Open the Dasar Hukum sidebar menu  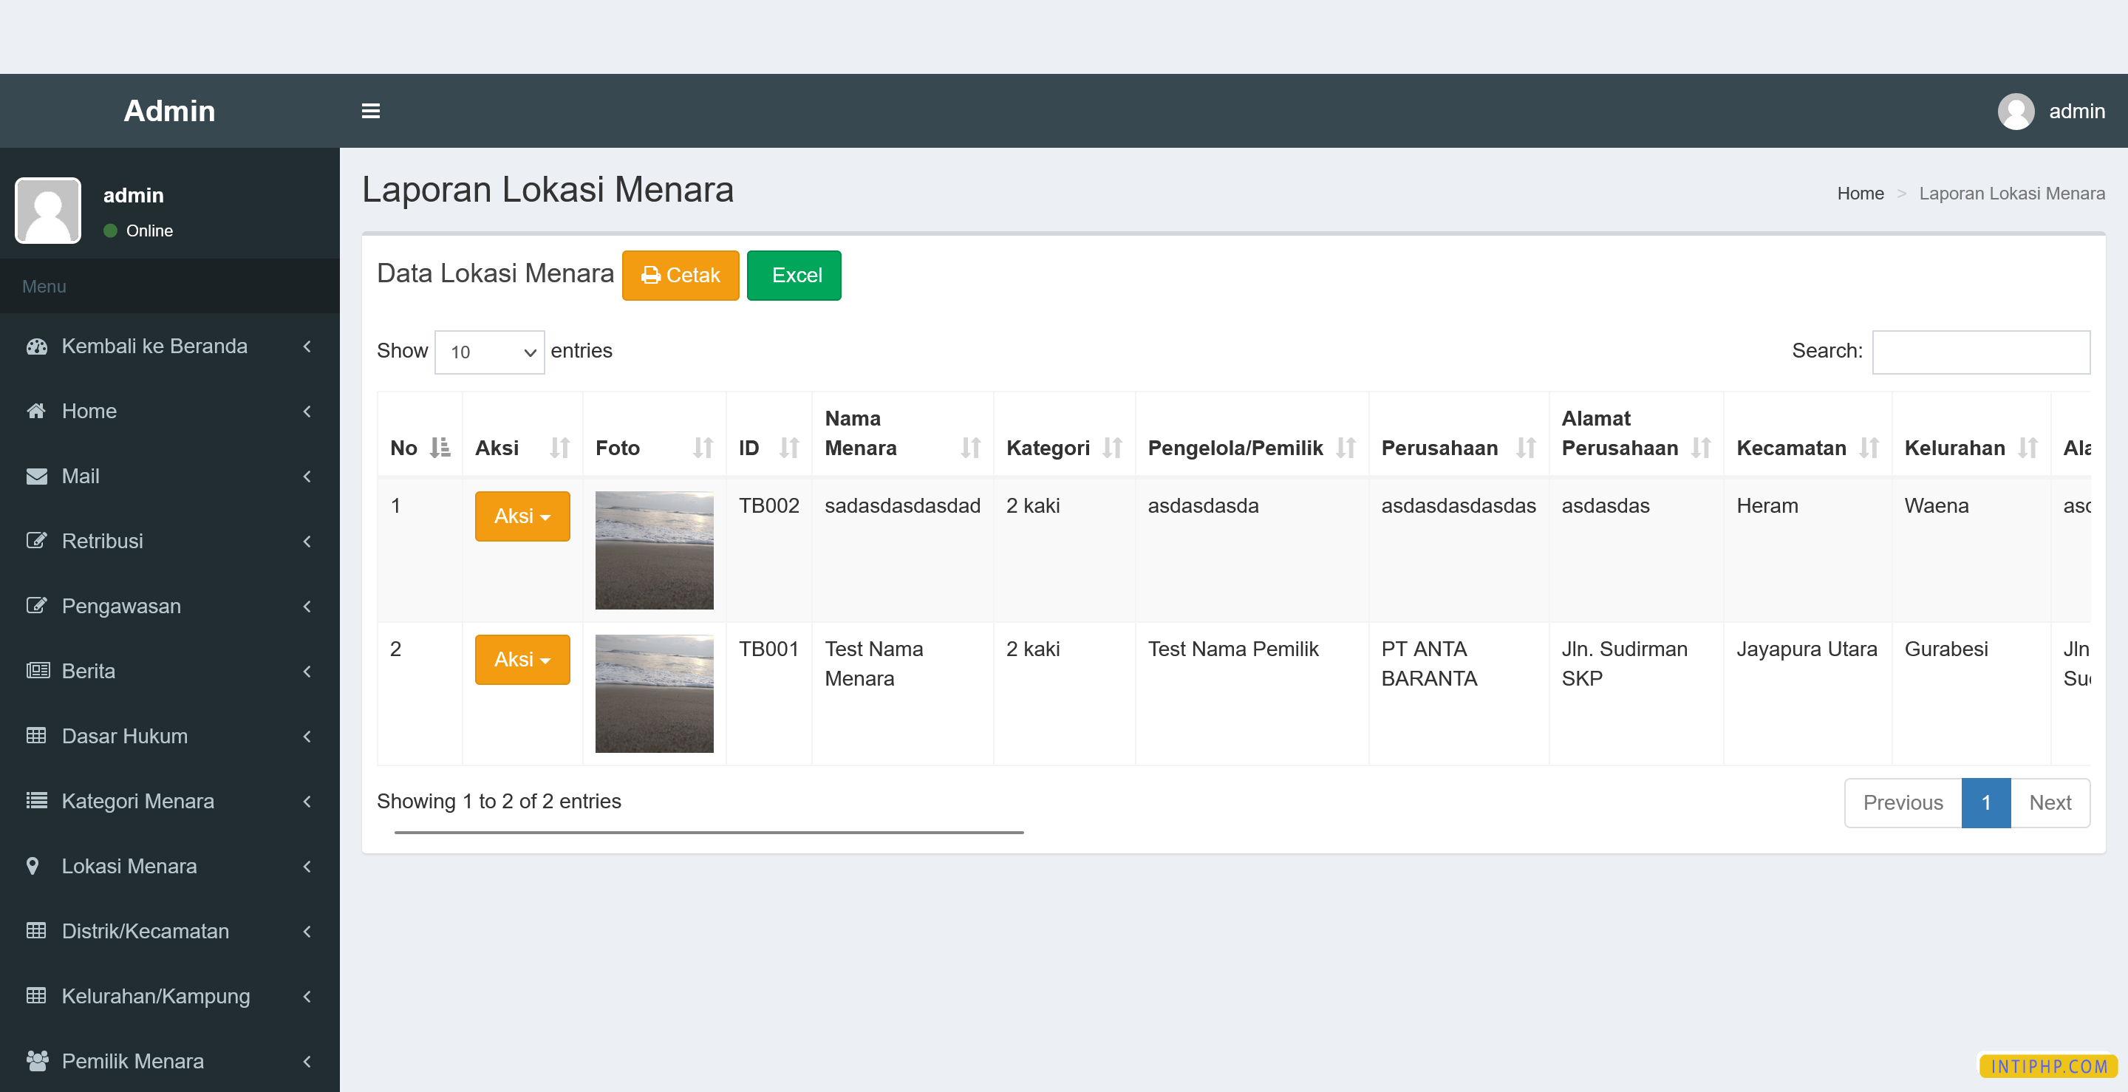click(125, 735)
